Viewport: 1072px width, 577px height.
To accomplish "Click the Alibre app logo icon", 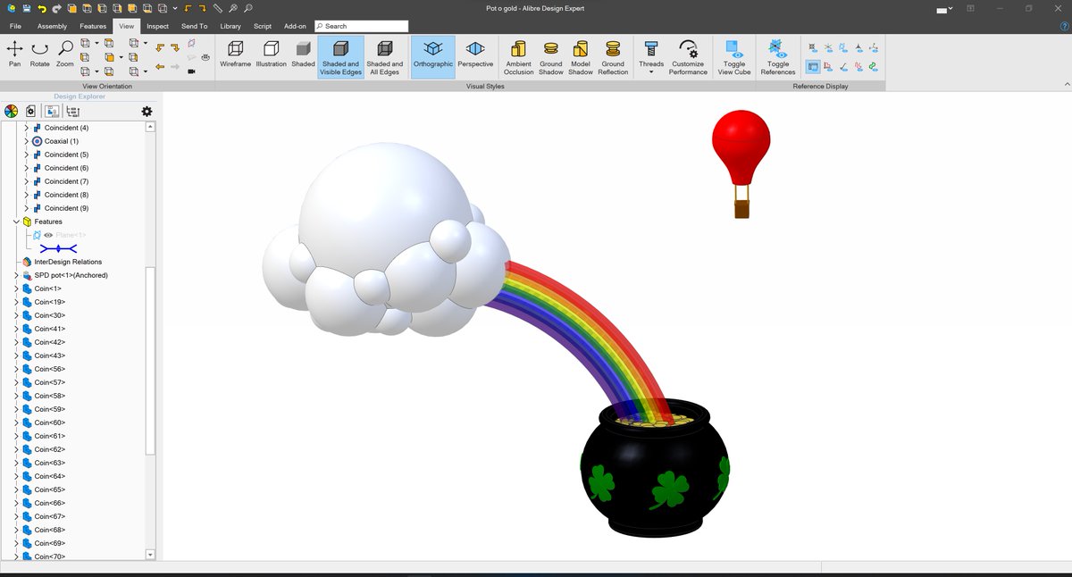I will [x=10, y=8].
